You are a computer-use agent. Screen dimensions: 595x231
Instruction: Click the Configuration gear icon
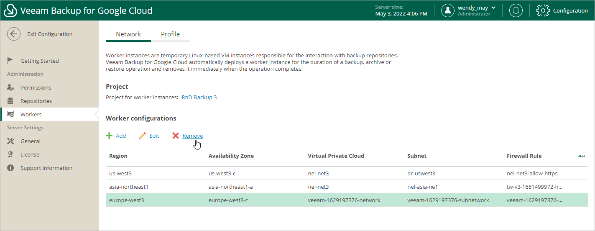543,11
